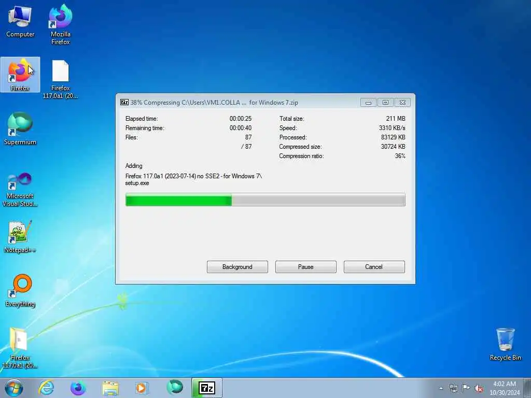The image size is (531, 398).
Task: Open the Windows Start menu orb
Action: point(14,388)
